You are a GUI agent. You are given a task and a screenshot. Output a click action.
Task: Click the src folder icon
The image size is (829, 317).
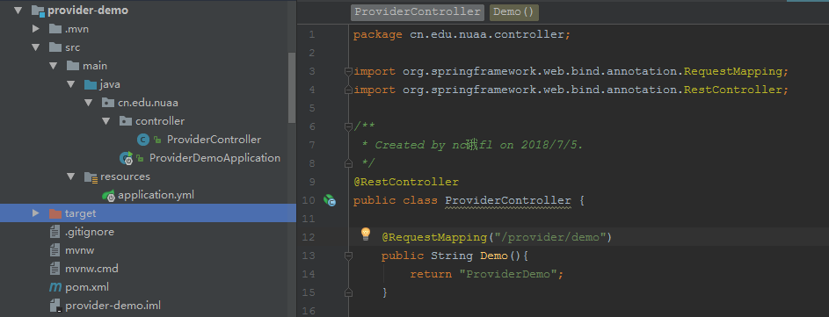pos(55,47)
